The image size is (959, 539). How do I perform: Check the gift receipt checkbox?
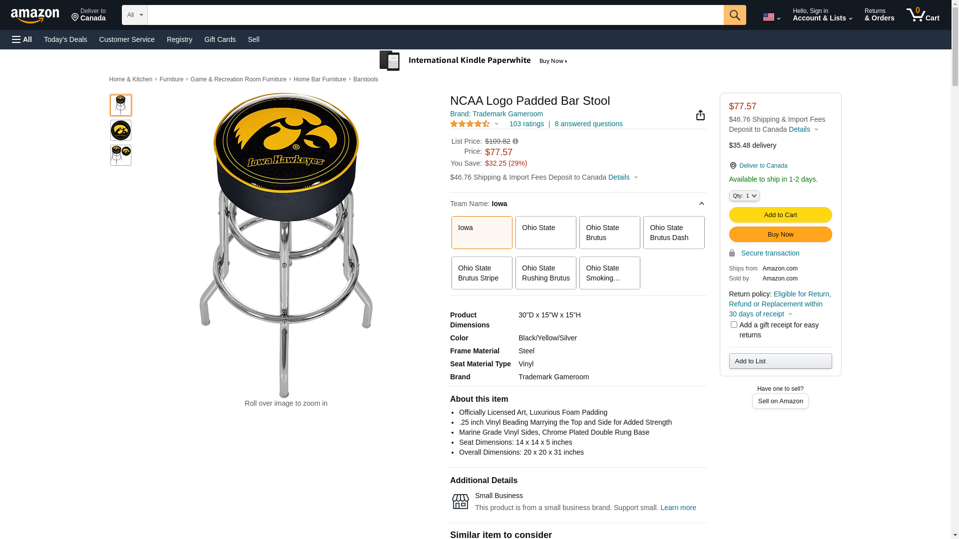[x=734, y=325]
